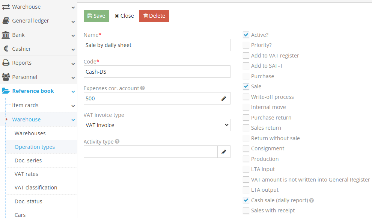Click the pencil icon beside Activity type
The width and height of the screenshot is (372, 218).
click(x=224, y=152)
